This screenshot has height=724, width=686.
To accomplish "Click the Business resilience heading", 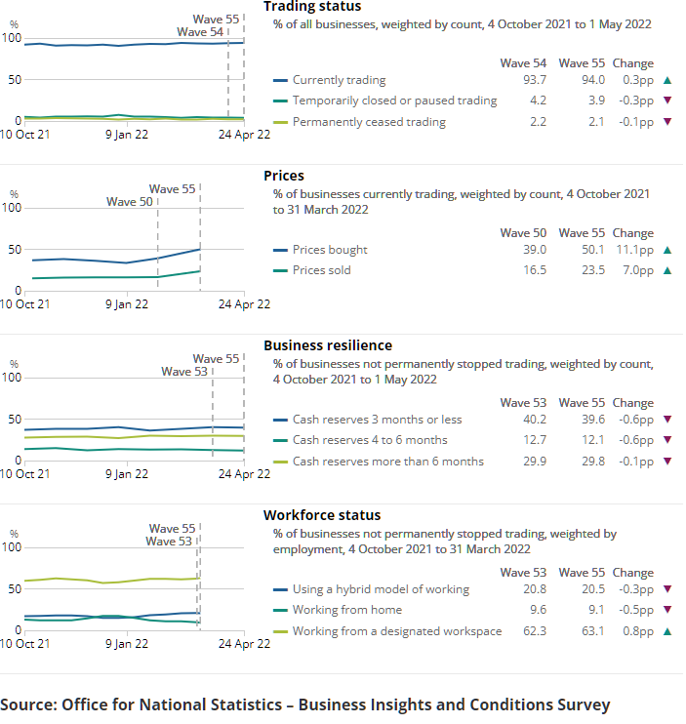I will pos(328,345).
